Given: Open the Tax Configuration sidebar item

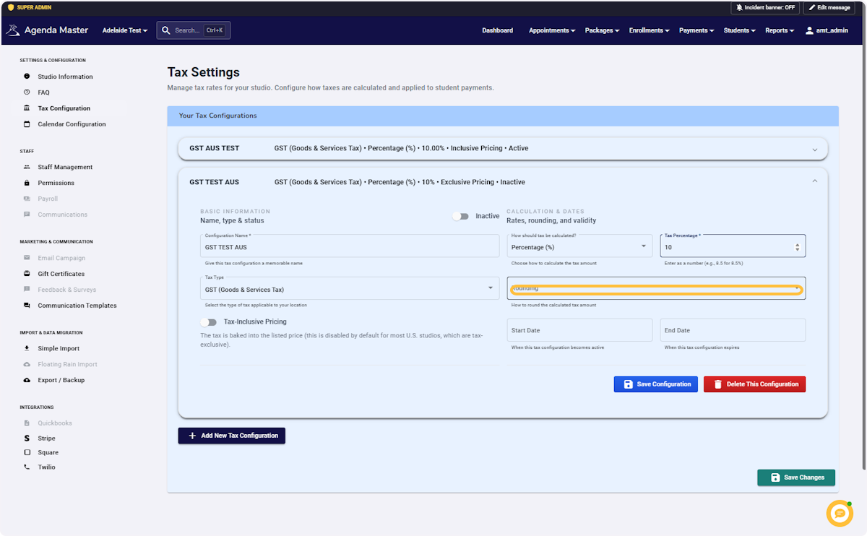Looking at the screenshot, I should click(x=64, y=108).
